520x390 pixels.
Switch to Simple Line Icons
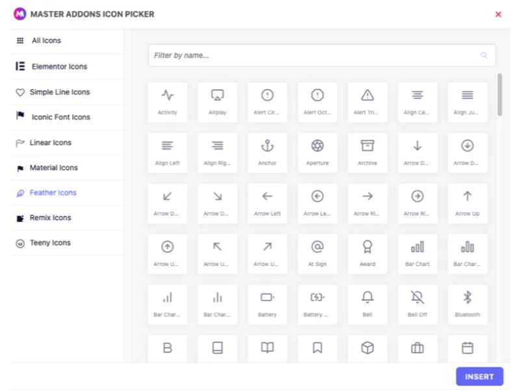(x=68, y=92)
